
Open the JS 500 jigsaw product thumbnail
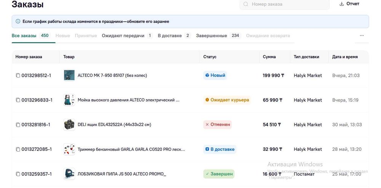tap(69, 174)
